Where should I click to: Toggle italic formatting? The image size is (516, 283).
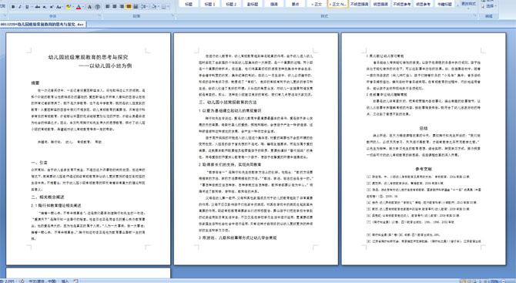pyautogui.click(x=20, y=7)
